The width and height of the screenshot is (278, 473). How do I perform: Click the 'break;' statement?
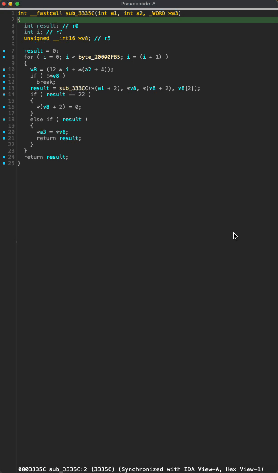pos(46,82)
